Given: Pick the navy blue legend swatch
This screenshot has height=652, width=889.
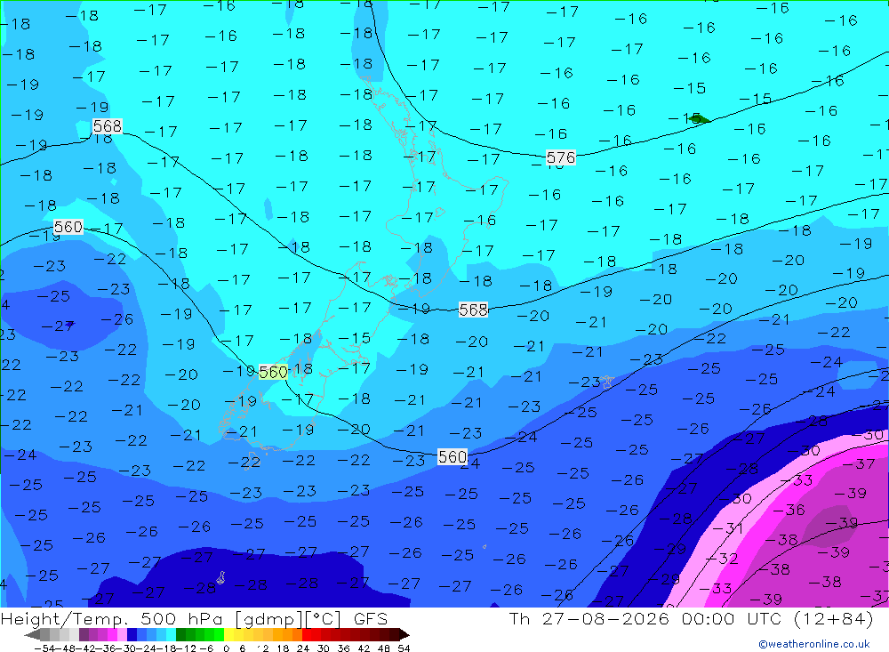Looking at the screenshot, I should pyautogui.click(x=132, y=634).
